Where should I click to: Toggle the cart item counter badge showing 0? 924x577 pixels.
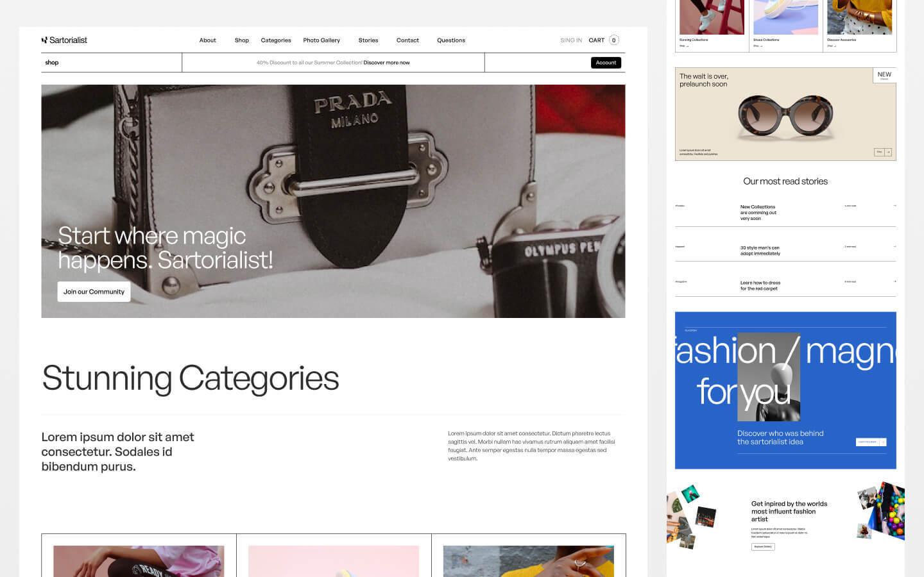pyautogui.click(x=613, y=40)
